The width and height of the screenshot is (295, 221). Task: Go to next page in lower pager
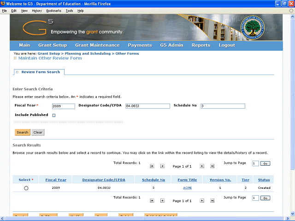202,201
